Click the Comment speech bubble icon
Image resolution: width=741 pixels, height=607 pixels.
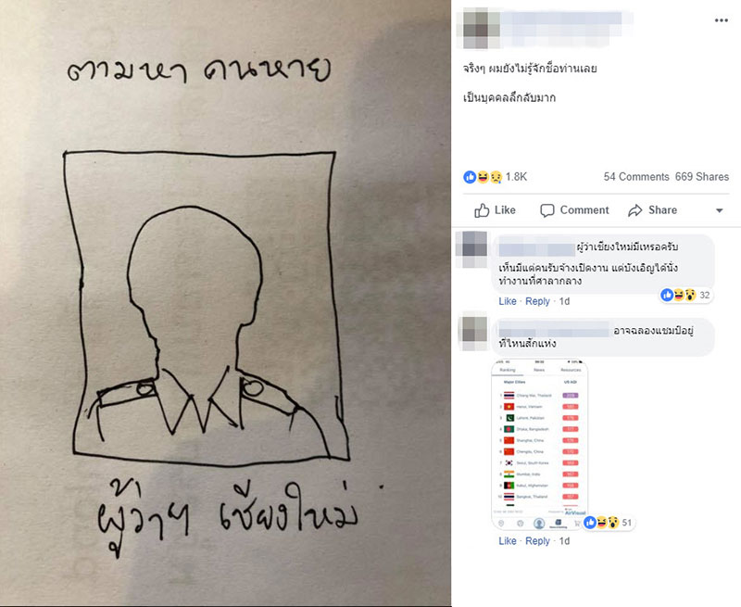pos(546,210)
